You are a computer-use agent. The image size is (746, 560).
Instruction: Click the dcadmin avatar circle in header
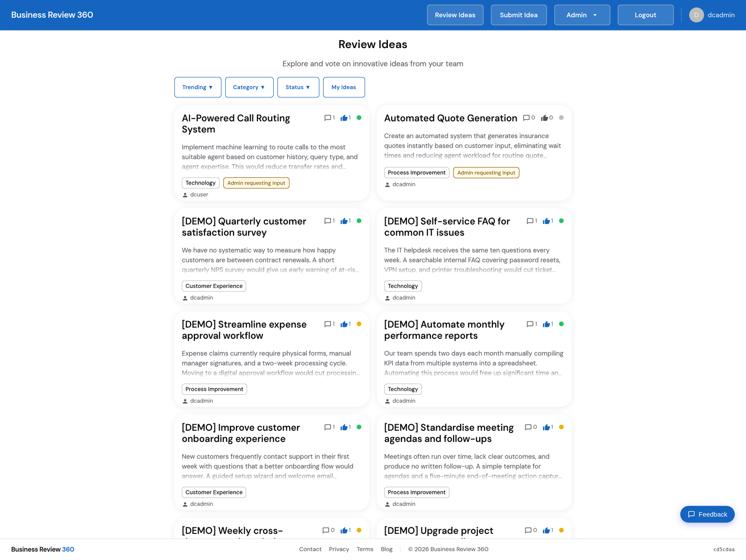697,15
